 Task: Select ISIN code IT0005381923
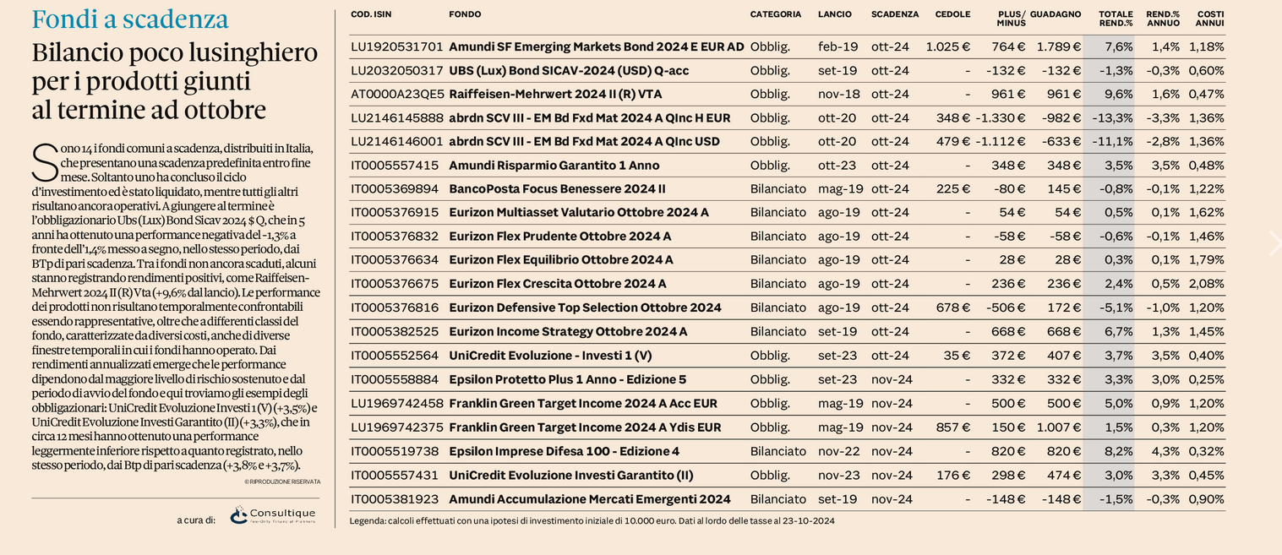pyautogui.click(x=396, y=499)
